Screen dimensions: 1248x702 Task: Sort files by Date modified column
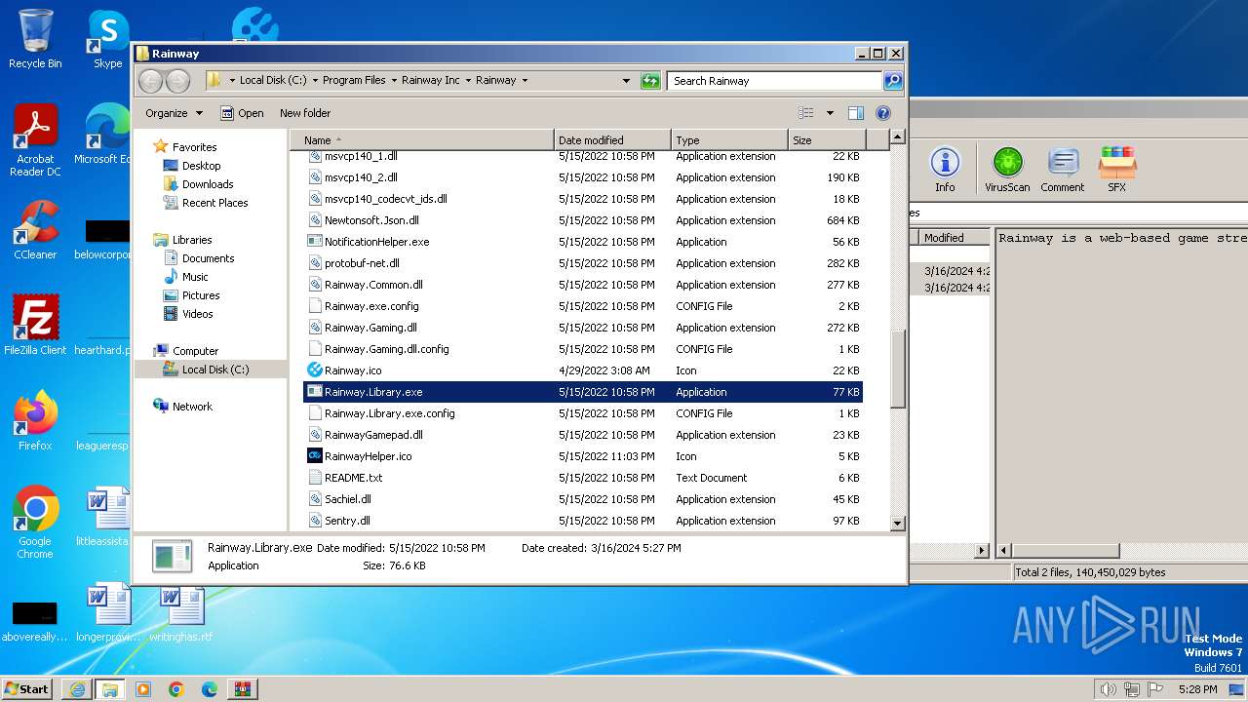[x=612, y=140]
